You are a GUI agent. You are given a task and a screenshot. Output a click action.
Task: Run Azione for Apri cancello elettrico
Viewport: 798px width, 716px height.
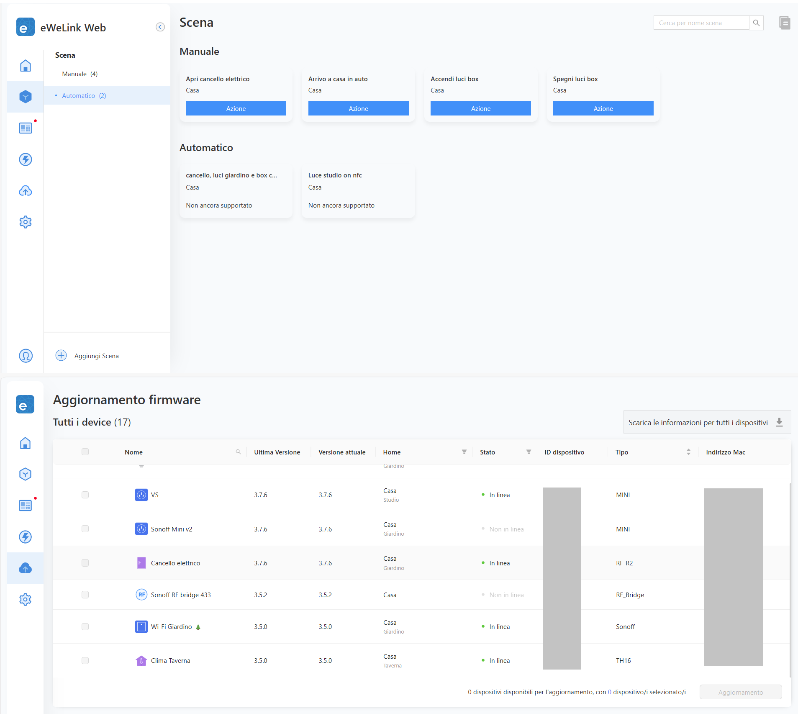tap(236, 108)
